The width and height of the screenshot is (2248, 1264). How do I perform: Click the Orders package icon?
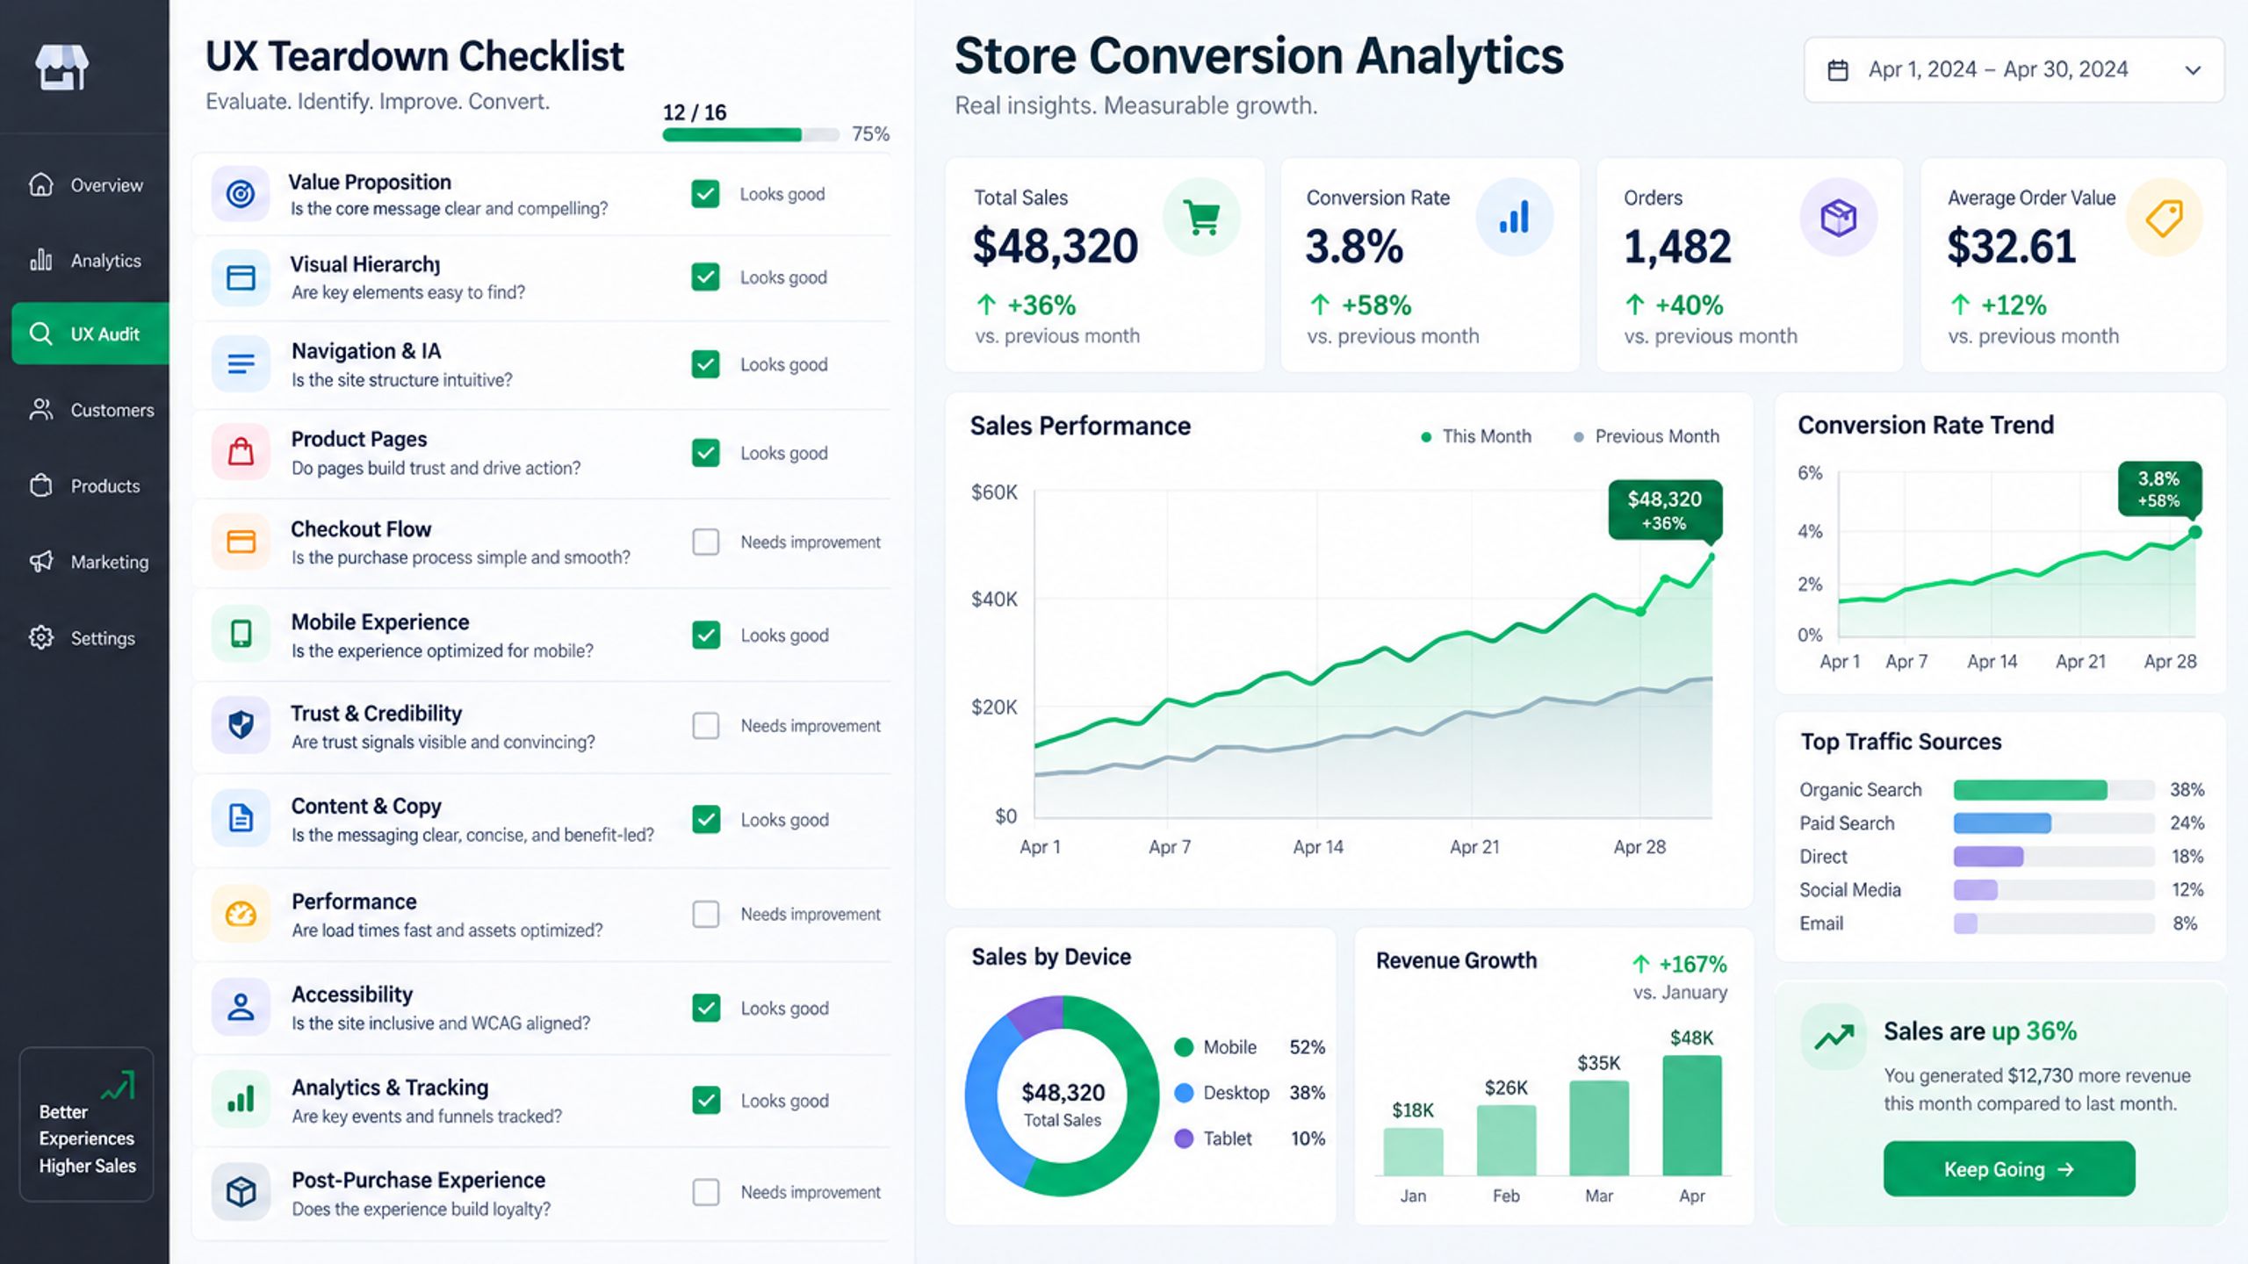(x=1838, y=217)
